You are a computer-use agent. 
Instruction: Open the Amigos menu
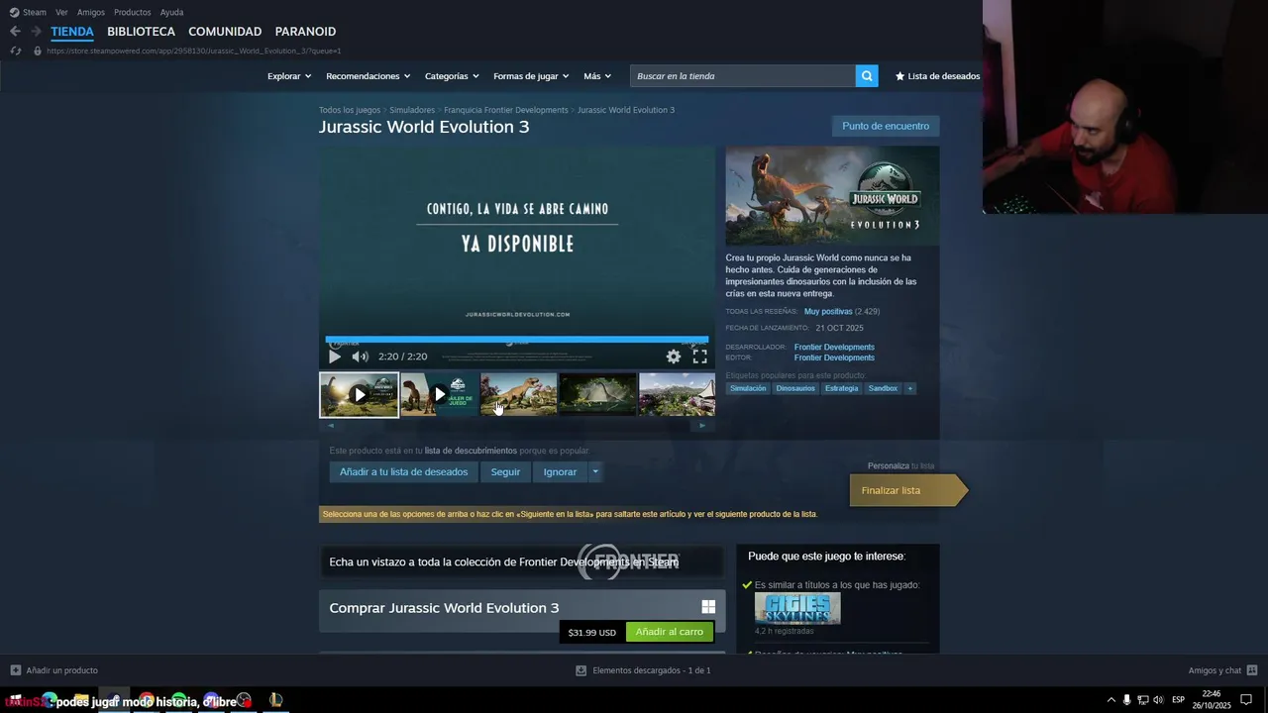[91, 12]
